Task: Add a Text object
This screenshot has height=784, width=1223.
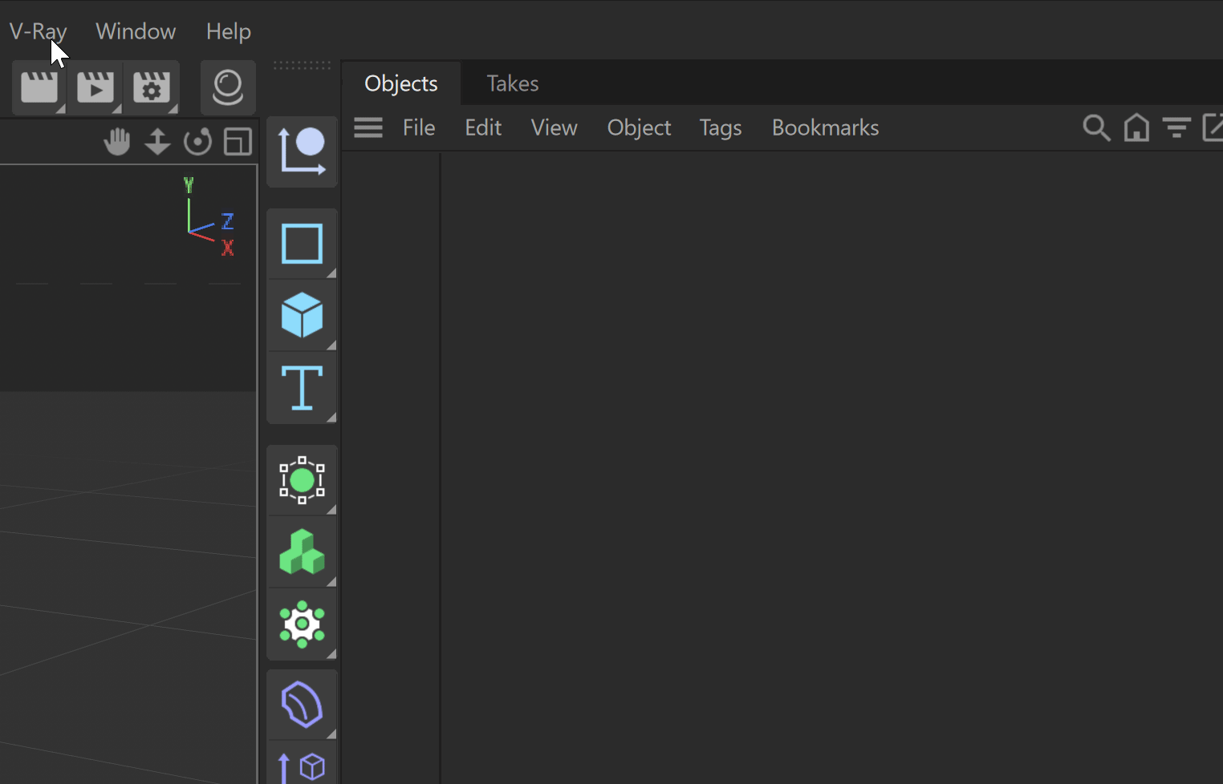Action: pos(302,387)
